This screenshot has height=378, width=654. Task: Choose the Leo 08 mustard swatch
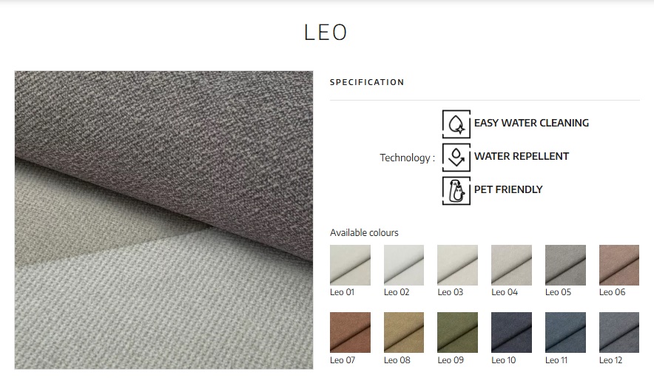coord(404,332)
